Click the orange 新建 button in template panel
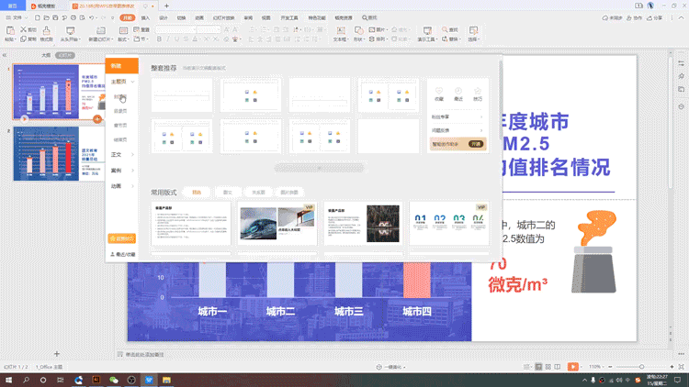The image size is (689, 387). coord(121,66)
